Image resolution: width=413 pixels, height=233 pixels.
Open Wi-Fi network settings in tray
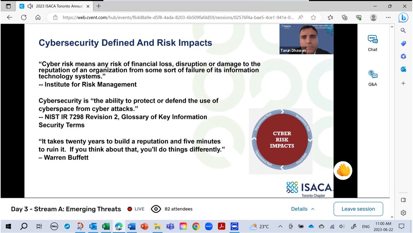(332, 226)
